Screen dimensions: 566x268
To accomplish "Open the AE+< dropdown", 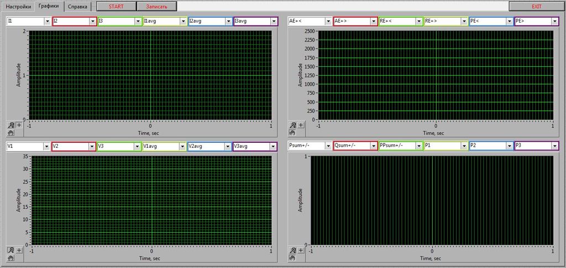I will [x=310, y=22].
